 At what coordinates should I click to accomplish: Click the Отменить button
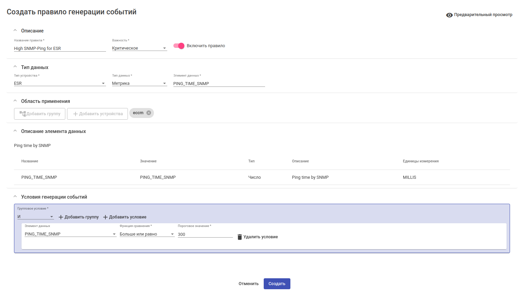[x=249, y=284]
